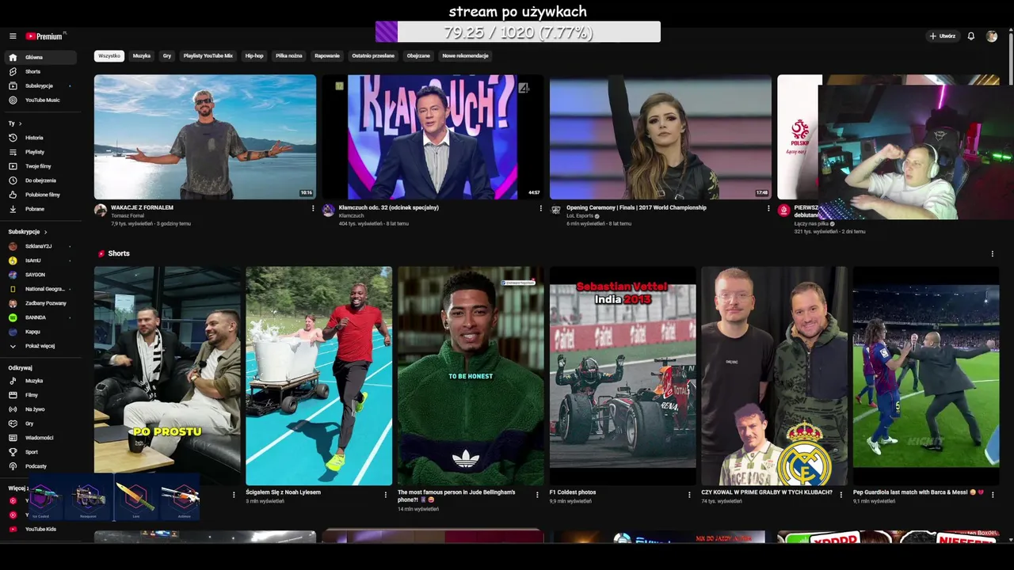Open options menu for WAKACJE Z FORNALEM

click(313, 209)
